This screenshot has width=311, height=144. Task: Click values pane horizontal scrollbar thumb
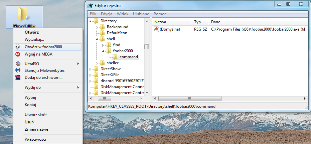(190, 98)
